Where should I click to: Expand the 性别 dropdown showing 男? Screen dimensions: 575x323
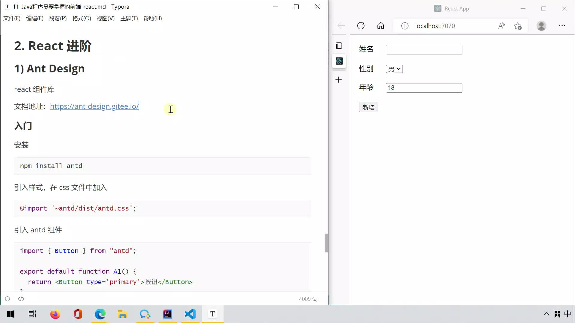(394, 69)
